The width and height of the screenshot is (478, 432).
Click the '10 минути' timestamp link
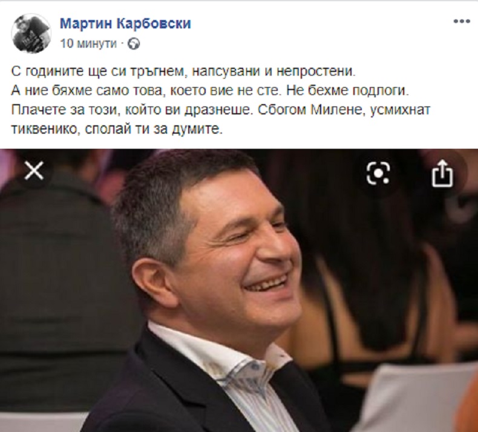pyautogui.click(x=88, y=44)
